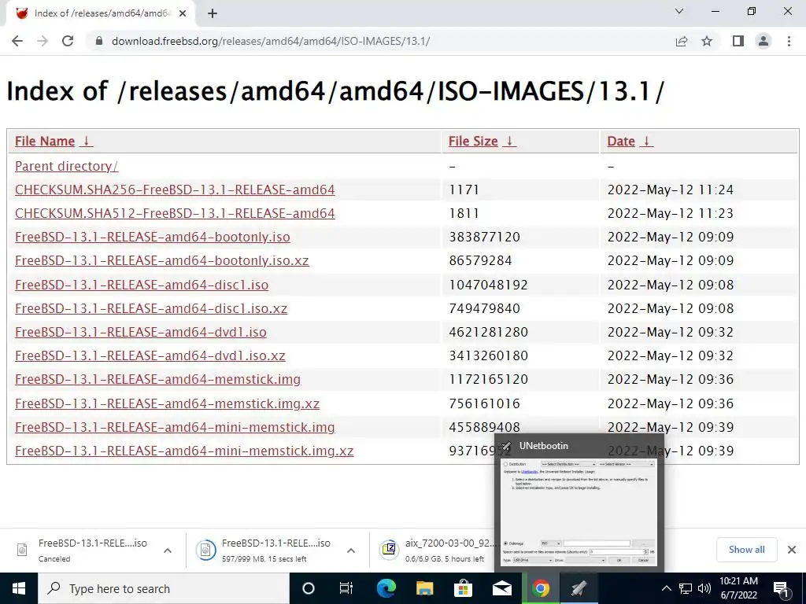The height and width of the screenshot is (604, 806).
Task: Download FreeBSD amd64 disc1.iso.xz
Action: coord(151,308)
